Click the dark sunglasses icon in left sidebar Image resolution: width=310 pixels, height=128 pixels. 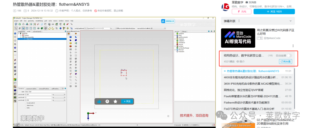(x=15, y=52)
